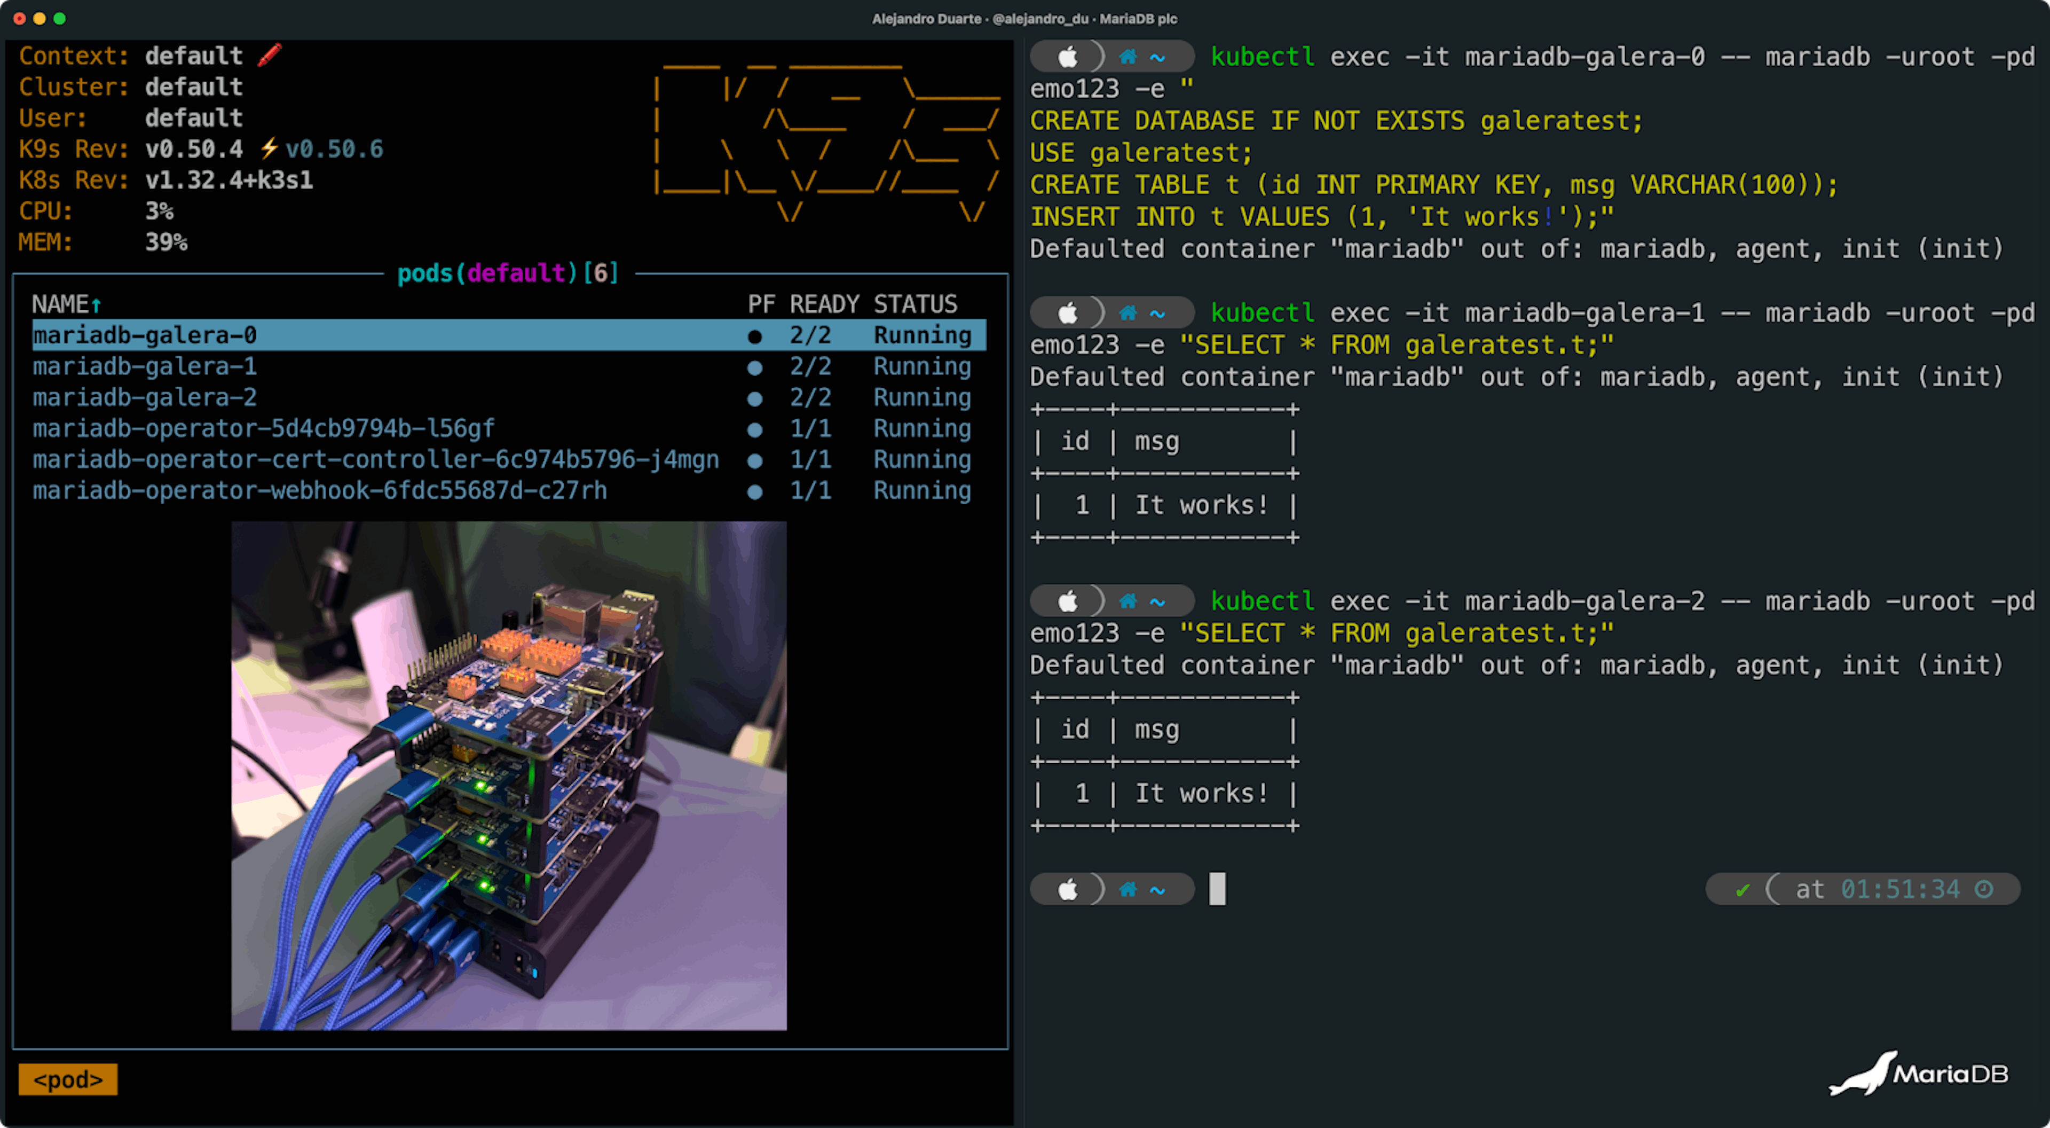The image size is (2050, 1128).
Task: Click the STATUS column header
Action: [915, 304]
